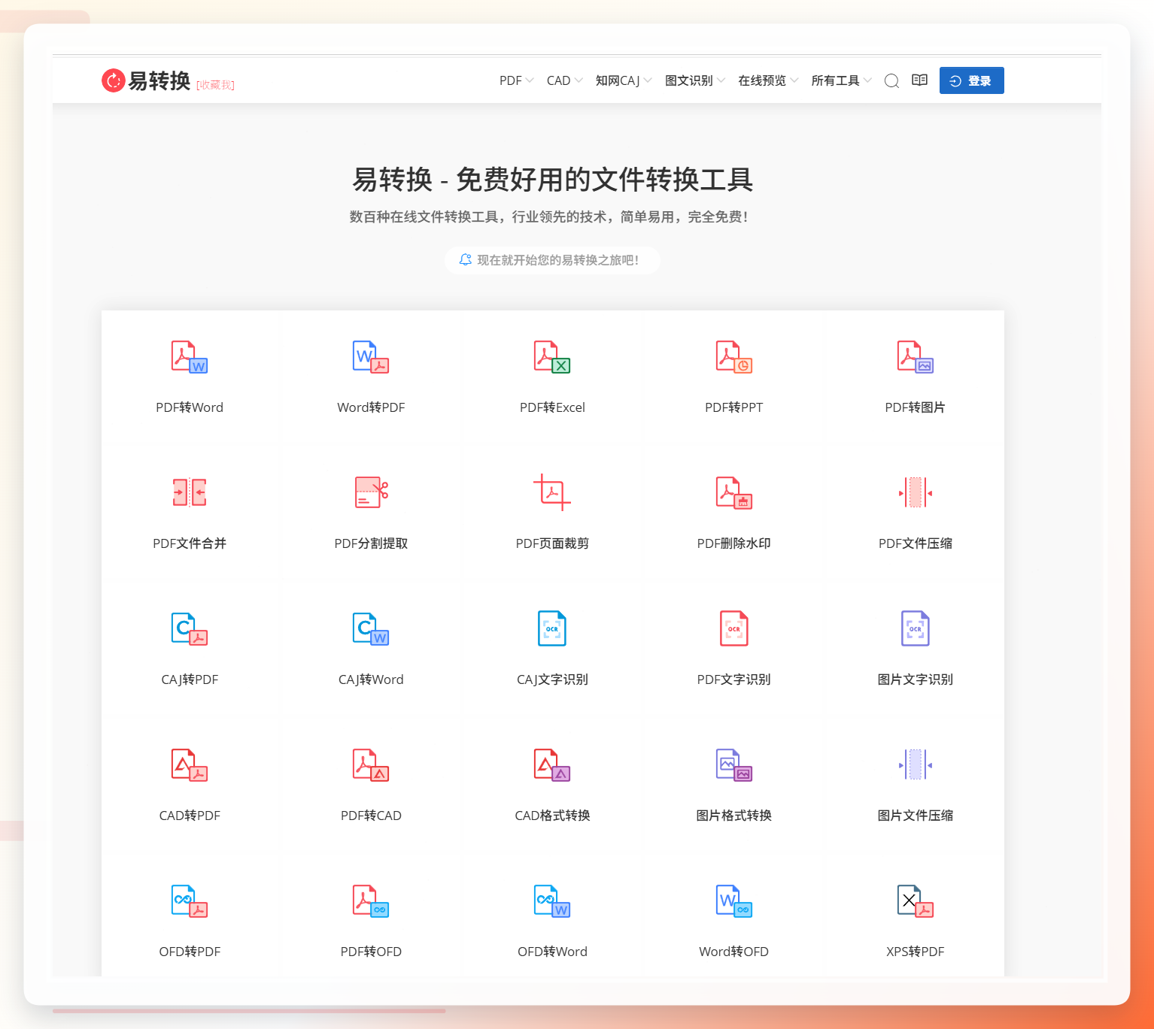
Task: Open the CAJ转Word icon
Action: [371, 629]
